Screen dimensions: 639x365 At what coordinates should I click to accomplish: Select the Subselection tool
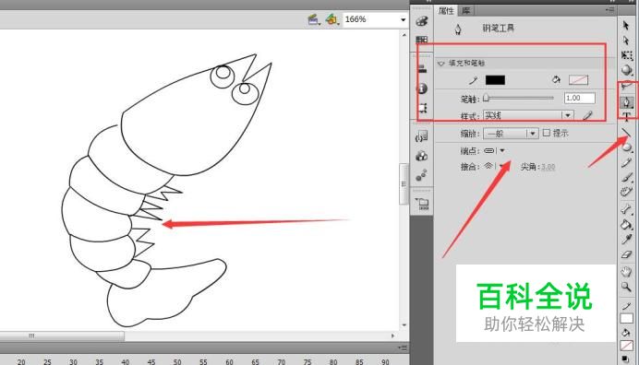point(626,41)
